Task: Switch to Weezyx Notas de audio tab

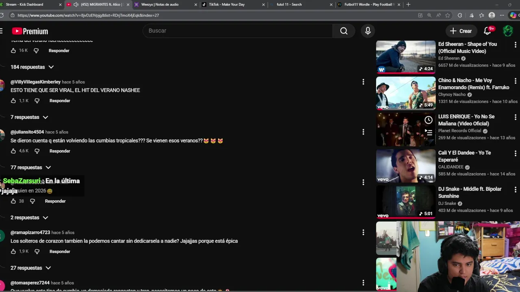Action: (x=165, y=4)
